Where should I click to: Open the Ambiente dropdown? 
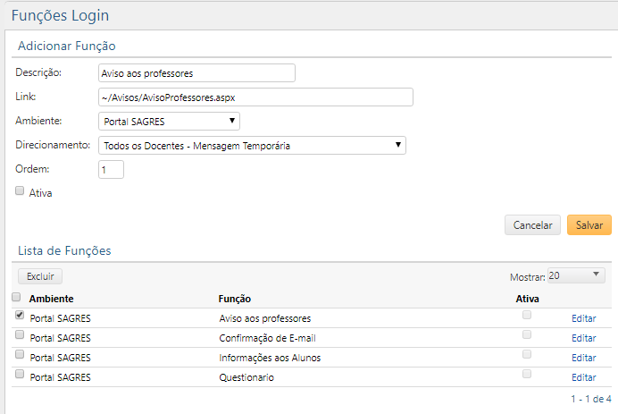pyautogui.click(x=169, y=121)
